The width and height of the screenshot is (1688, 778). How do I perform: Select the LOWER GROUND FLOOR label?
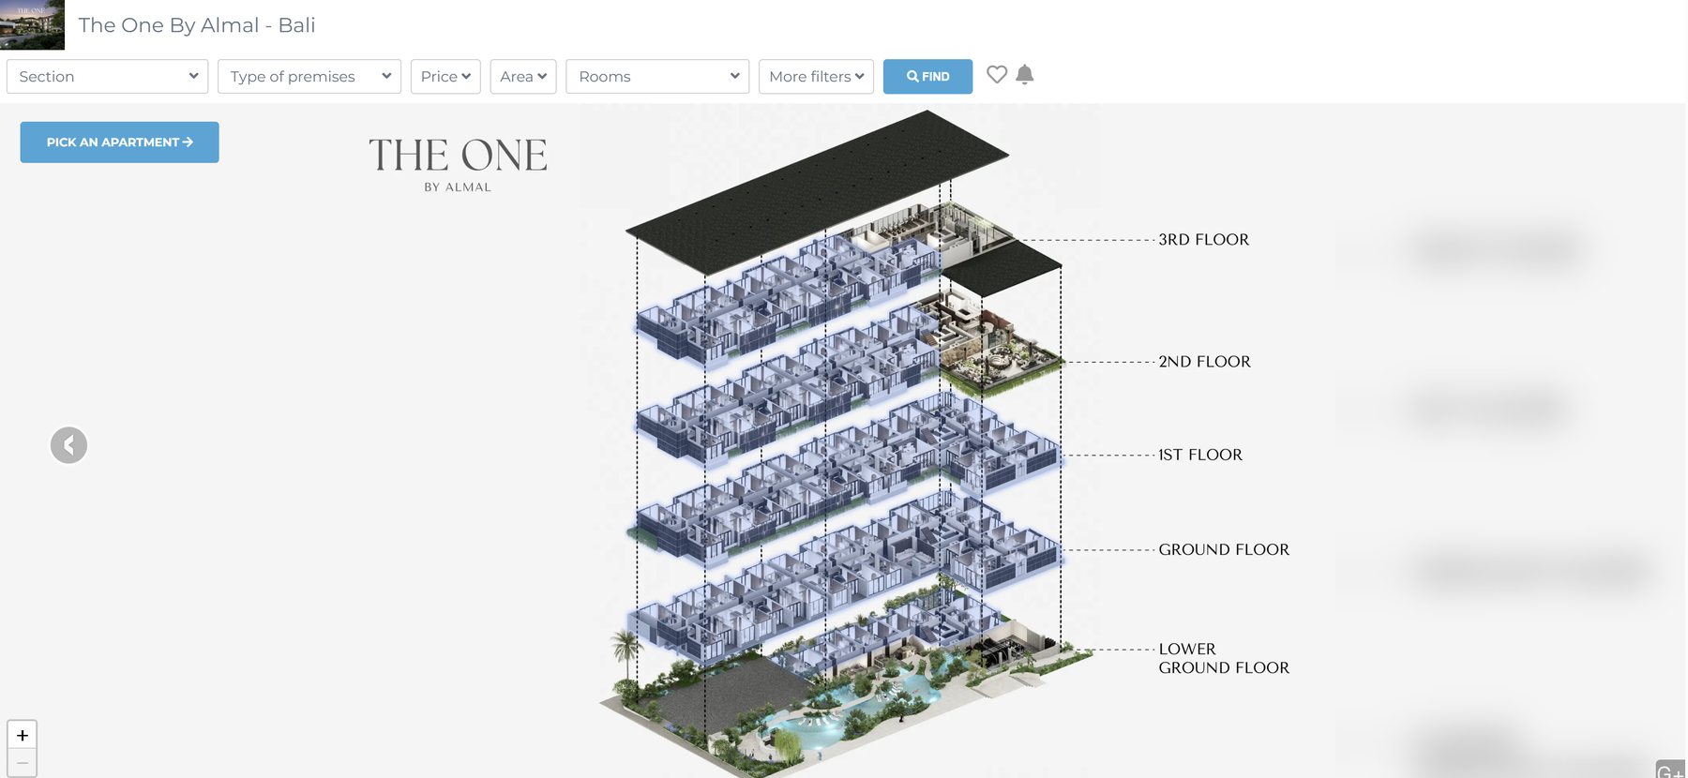click(x=1224, y=658)
